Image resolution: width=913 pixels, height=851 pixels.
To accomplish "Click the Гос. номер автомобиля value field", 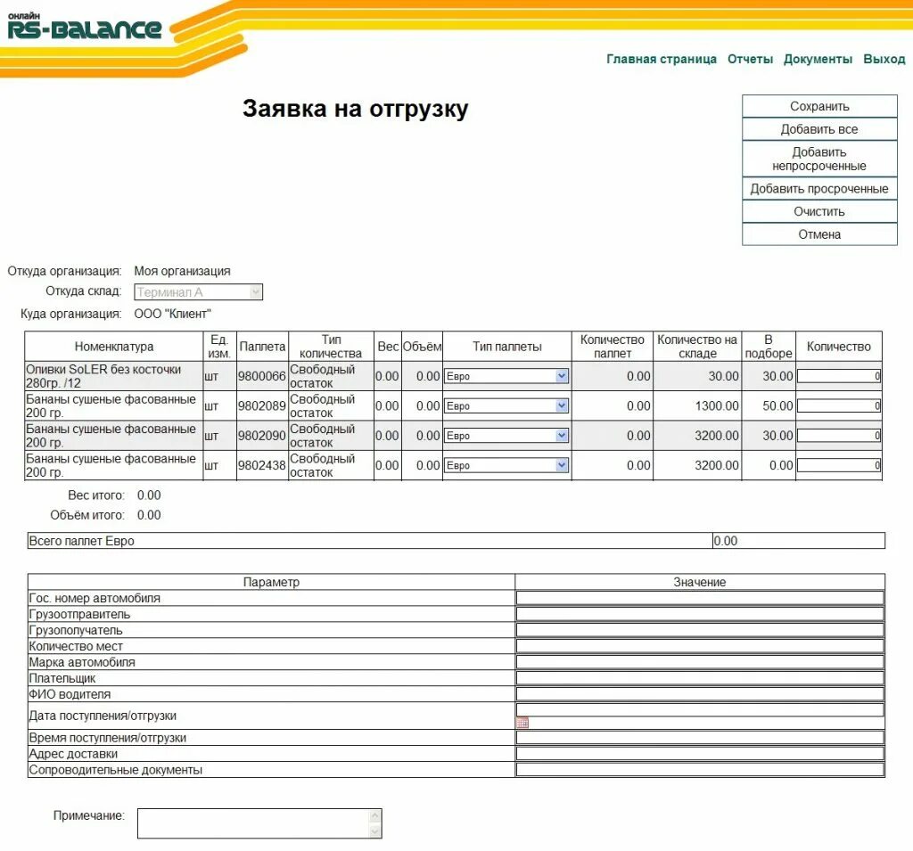I will 700,598.
